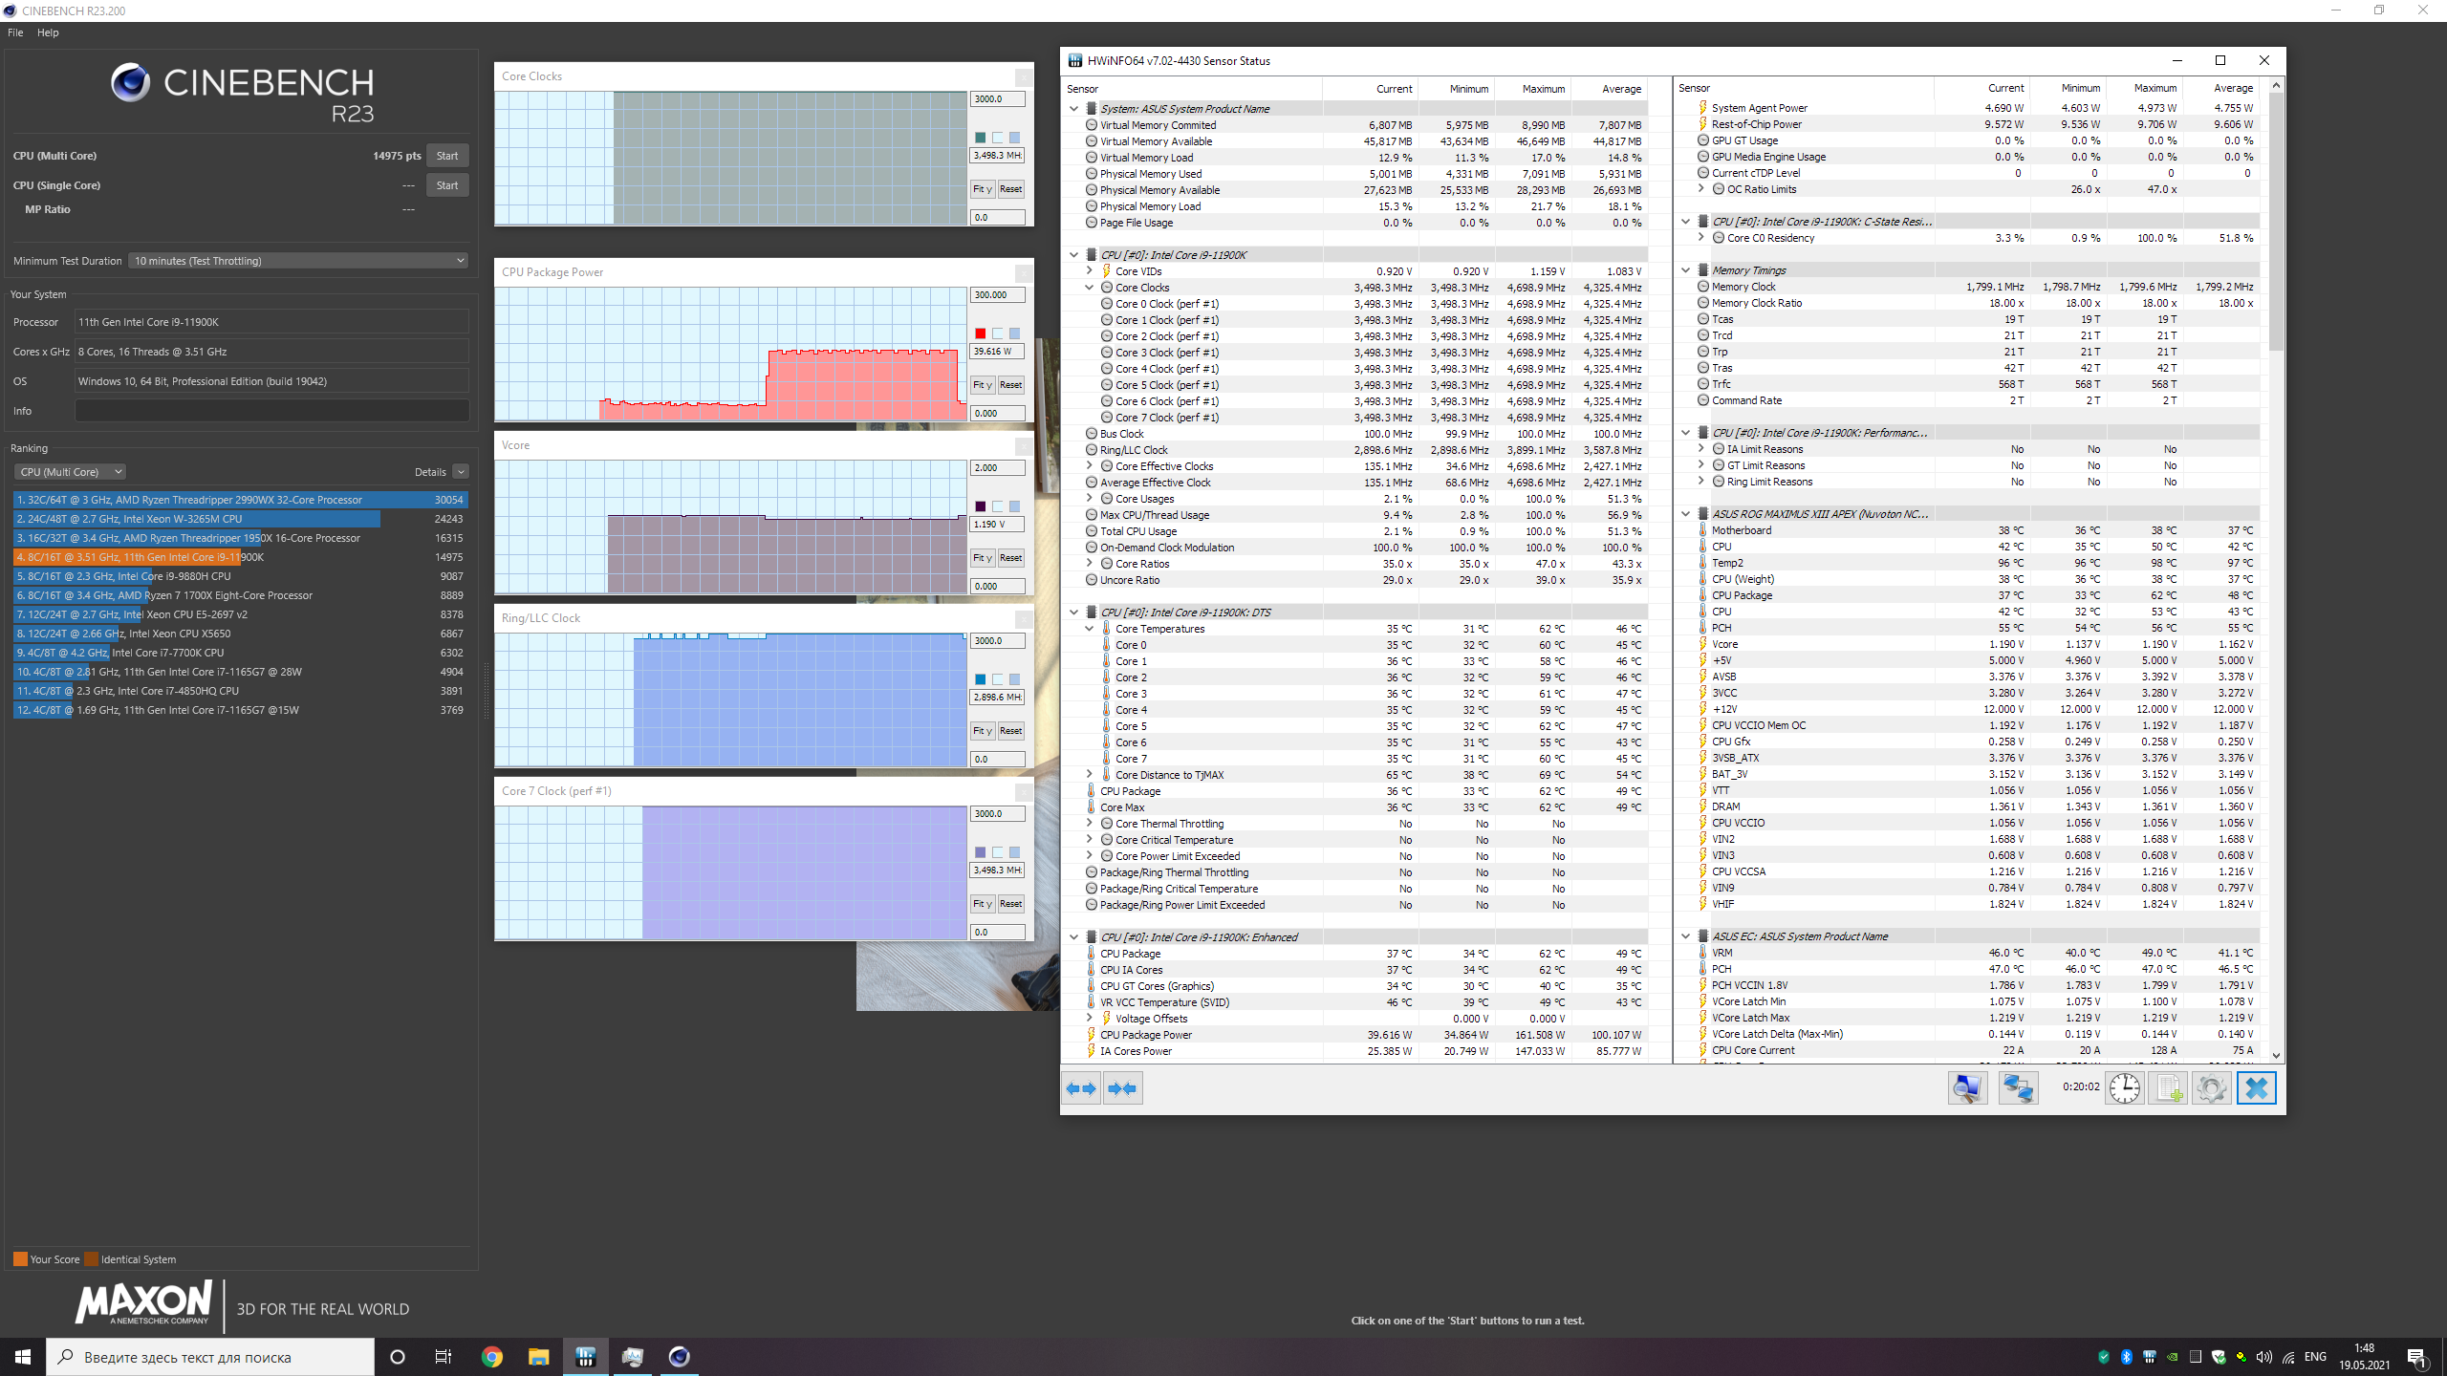Click the clock reset timer icon
The height and width of the screenshot is (1376, 2447).
coord(2124,1088)
